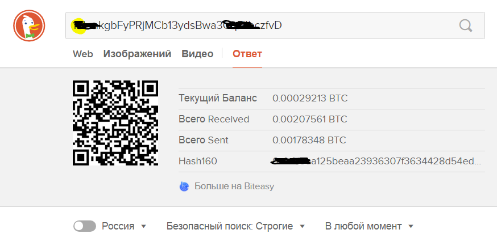Click the Текущий Баланс label

point(218,98)
